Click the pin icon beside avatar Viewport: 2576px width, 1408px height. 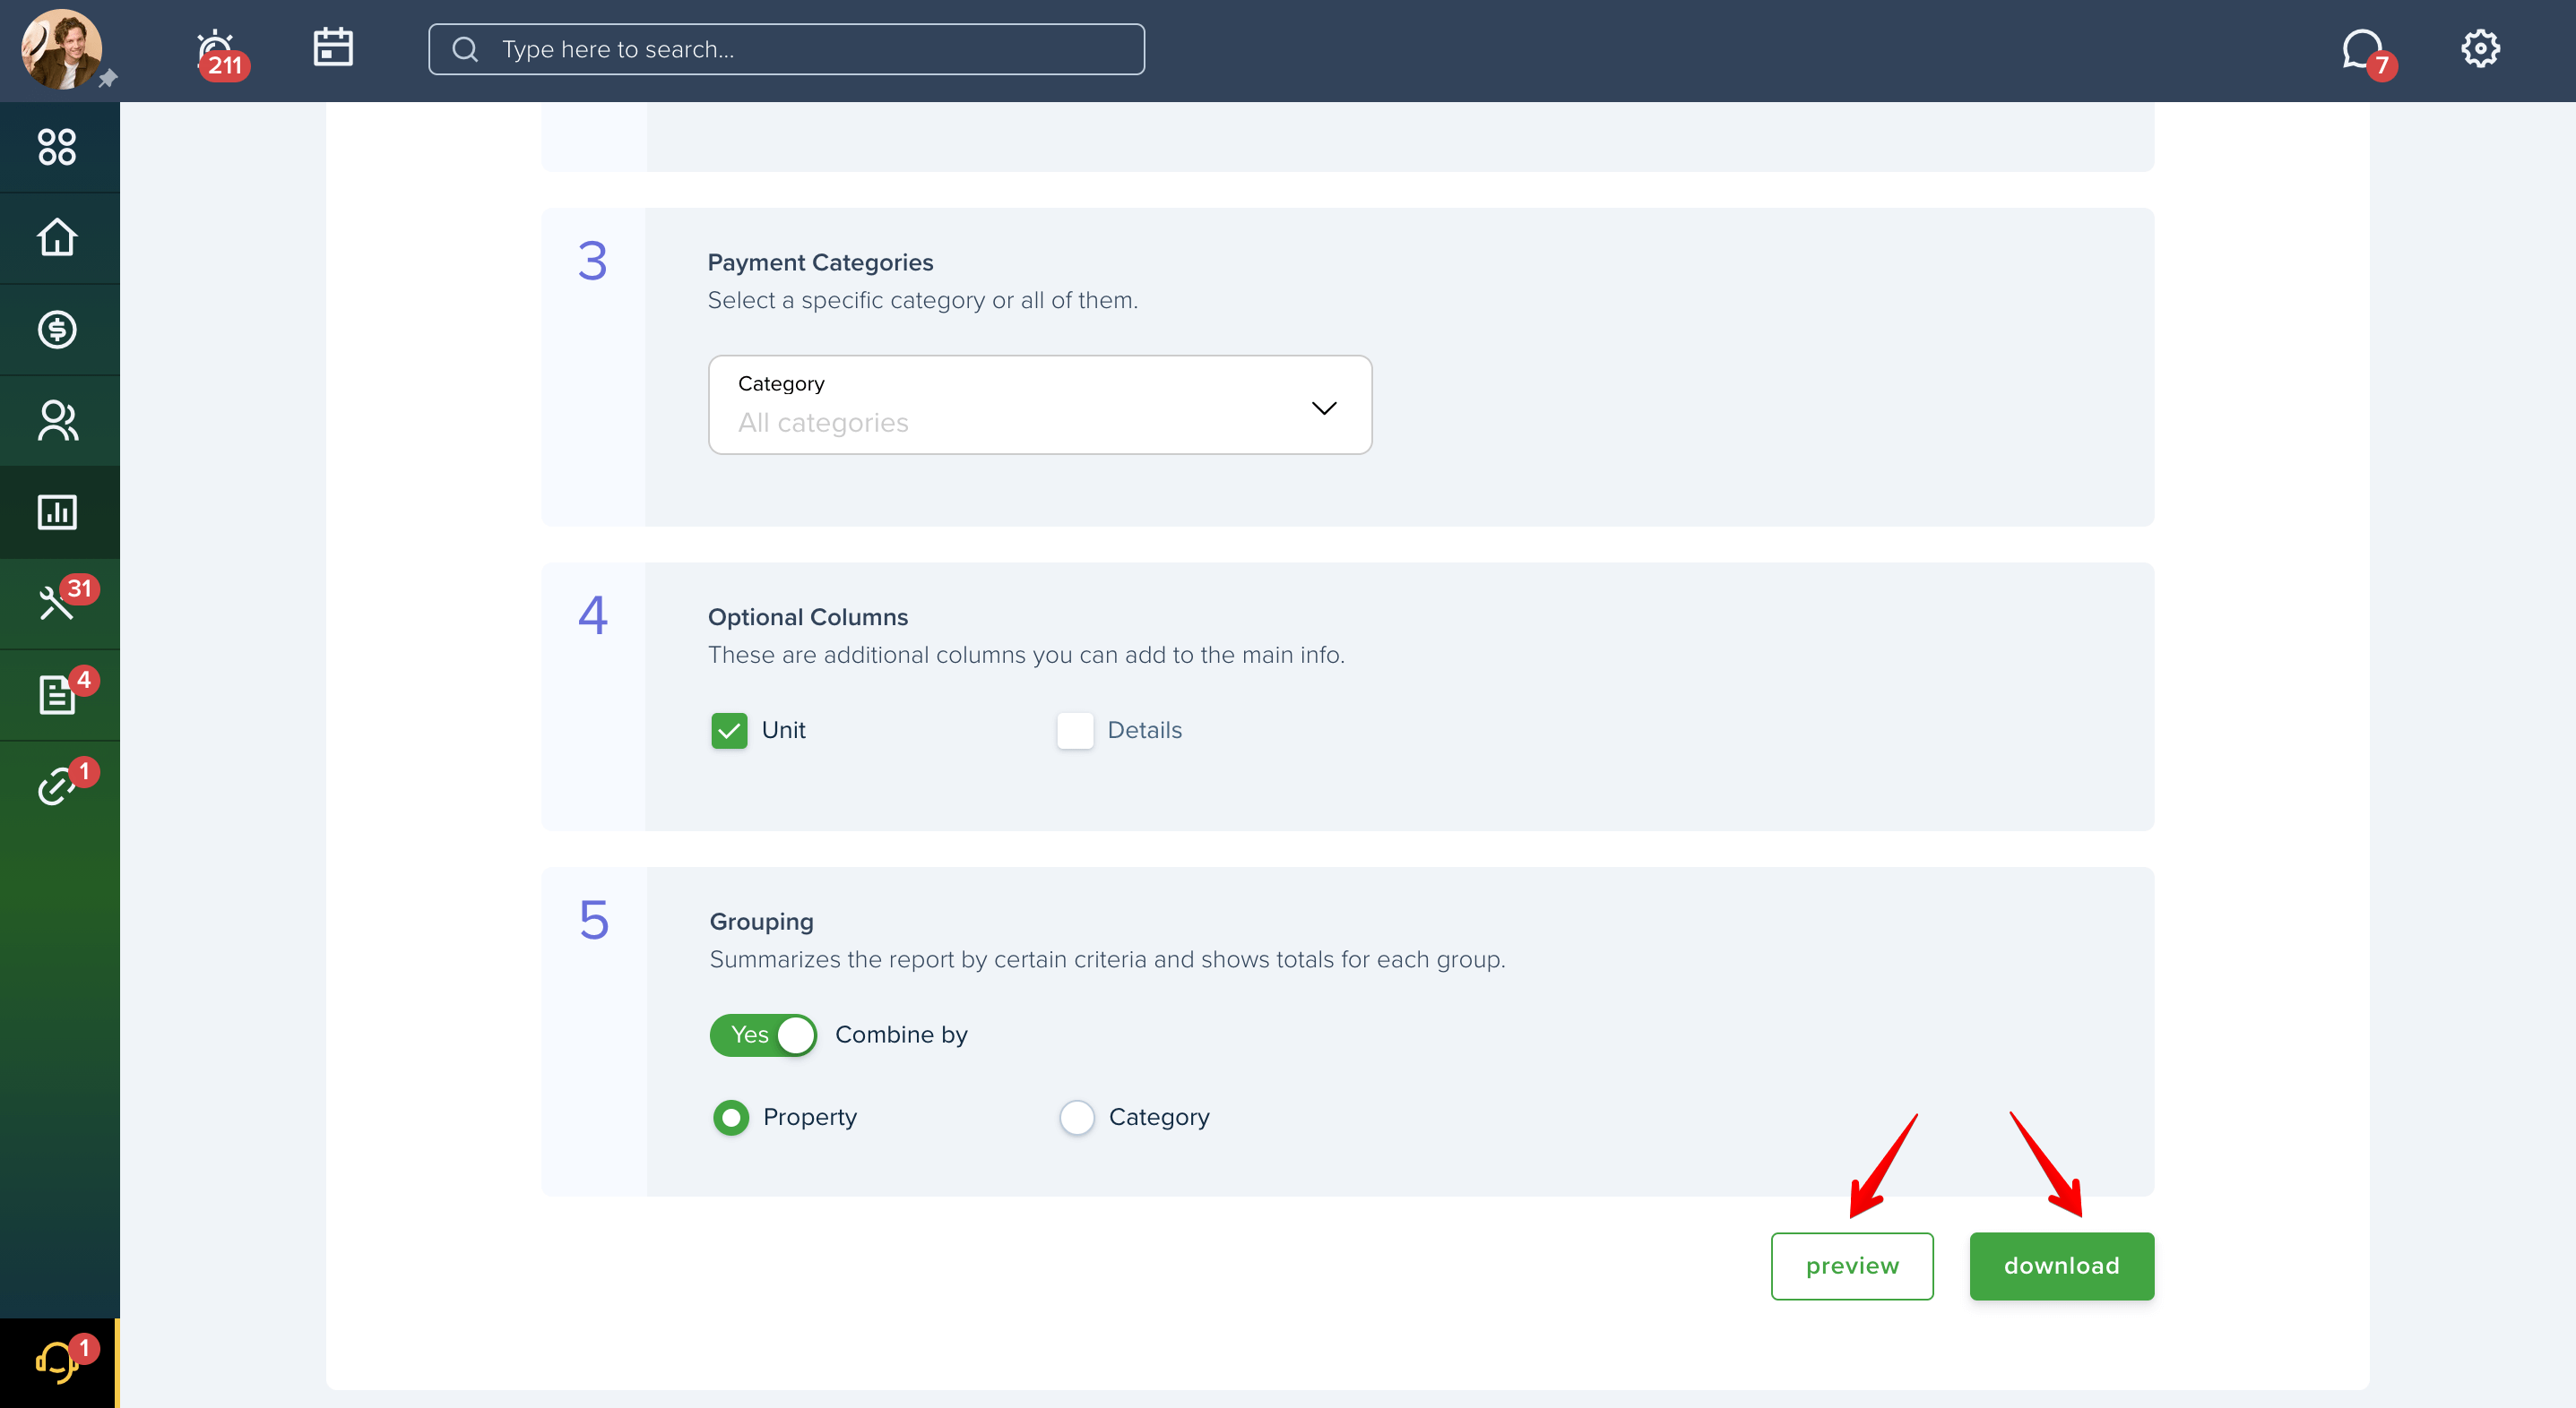(109, 78)
